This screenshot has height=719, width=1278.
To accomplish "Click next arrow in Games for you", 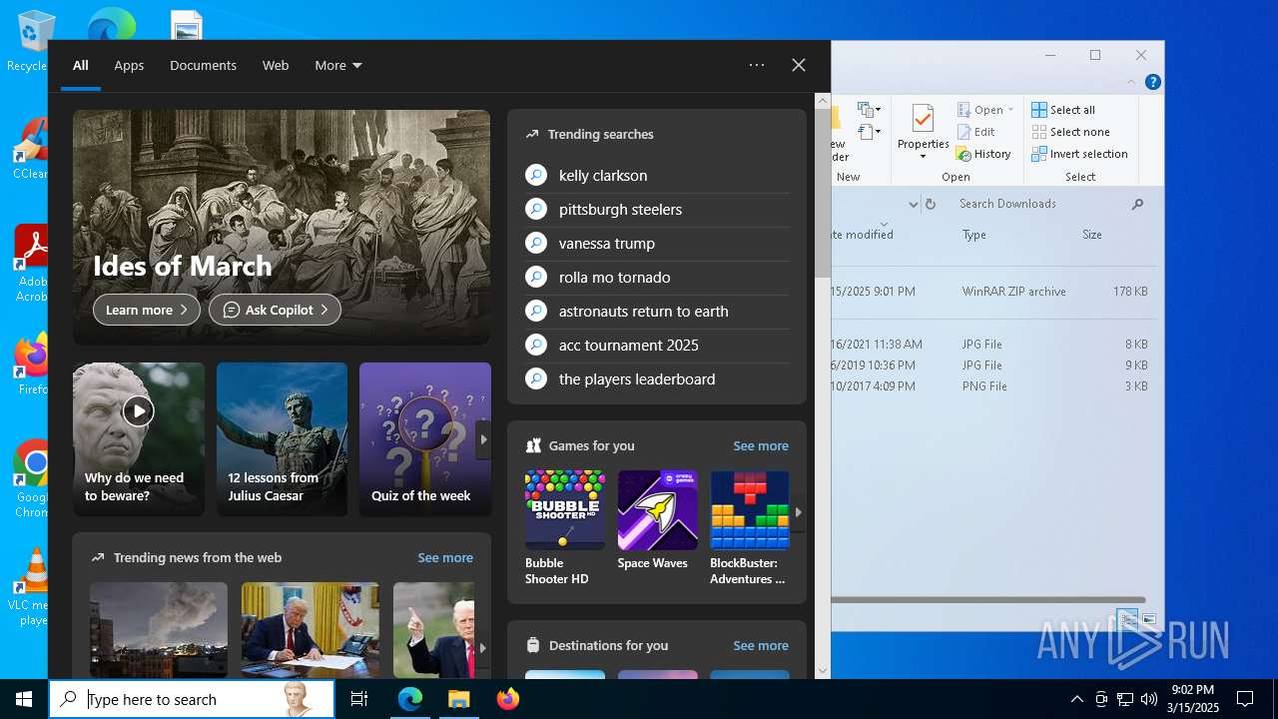I will click(798, 512).
